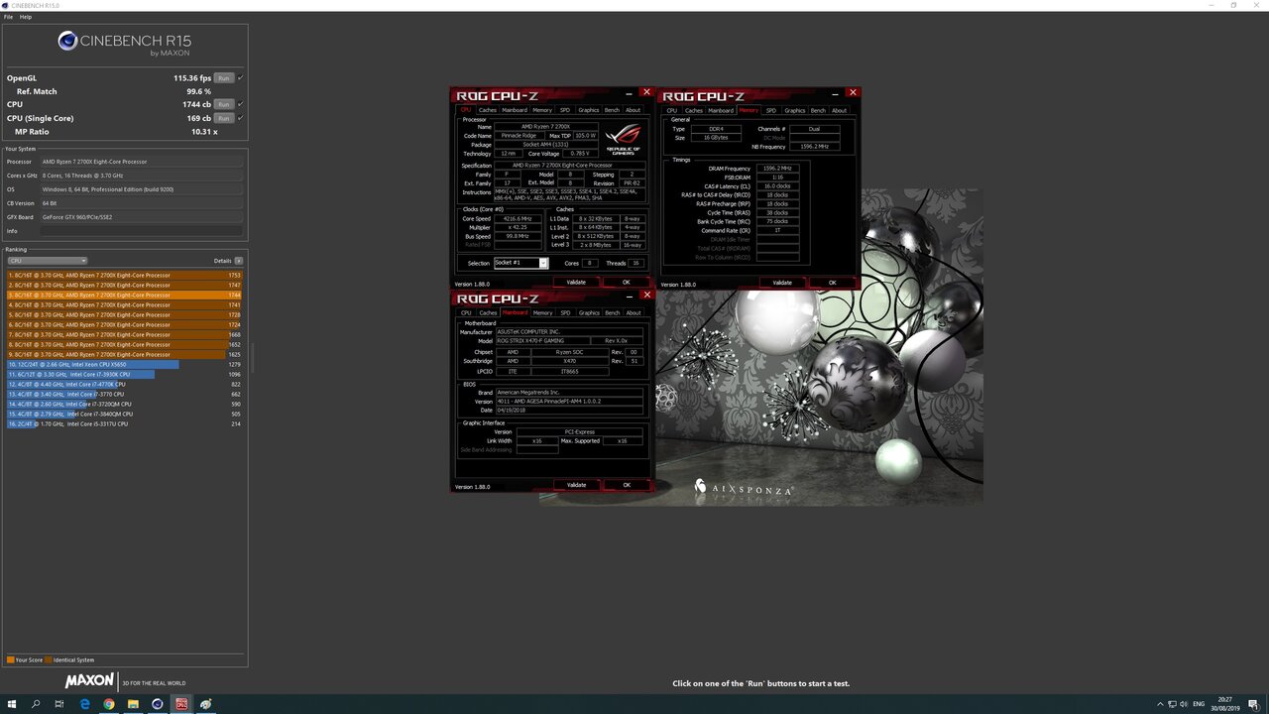Image resolution: width=1269 pixels, height=714 pixels.
Task: Open Bench tab in top-left CPU-Z window
Action: [x=612, y=110]
